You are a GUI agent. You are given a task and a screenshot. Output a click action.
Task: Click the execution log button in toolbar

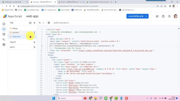click(61, 23)
